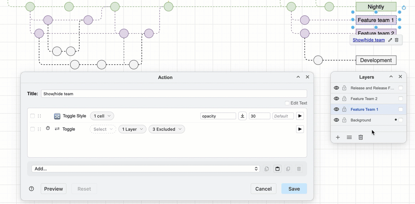Screen dimensions: 415x204
Task: Open the Select dropdown on Toggle row
Action: pyautogui.click(x=103, y=129)
